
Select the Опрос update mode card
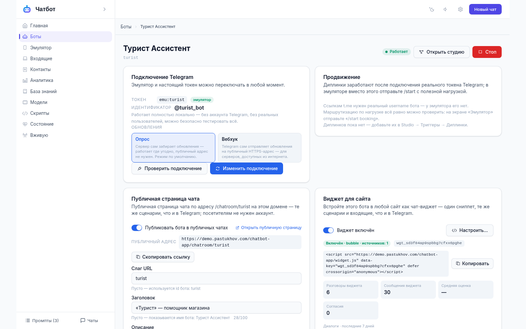[x=173, y=148]
